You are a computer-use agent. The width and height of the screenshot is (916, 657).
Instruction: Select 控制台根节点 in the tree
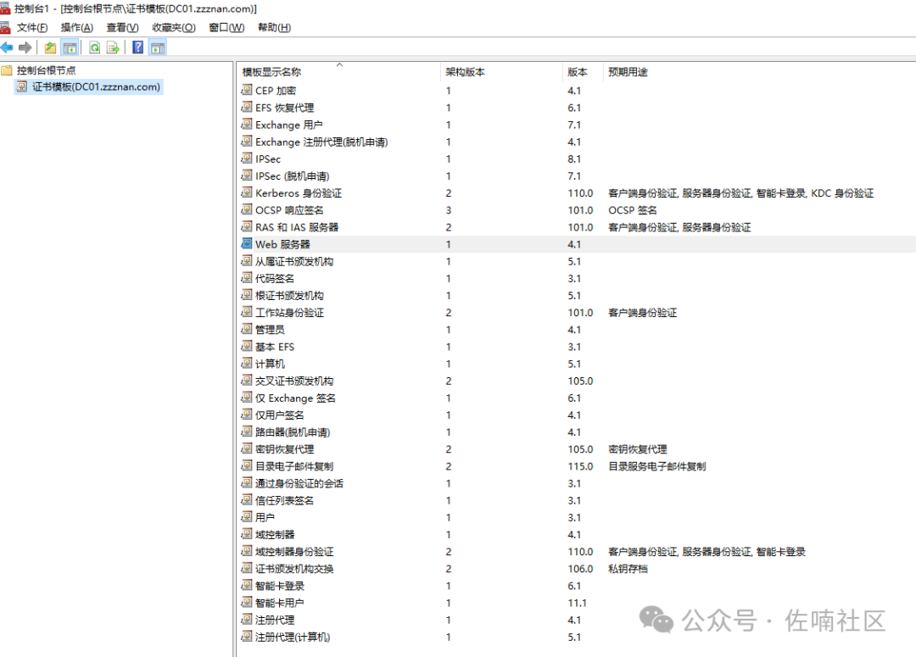tap(46, 70)
